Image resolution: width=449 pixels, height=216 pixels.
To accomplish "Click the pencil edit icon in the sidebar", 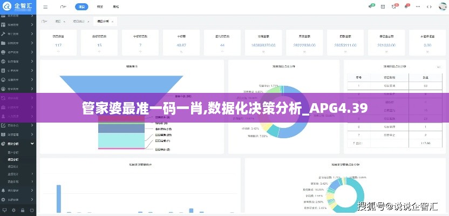I will pyautogui.click(x=3, y=125).
